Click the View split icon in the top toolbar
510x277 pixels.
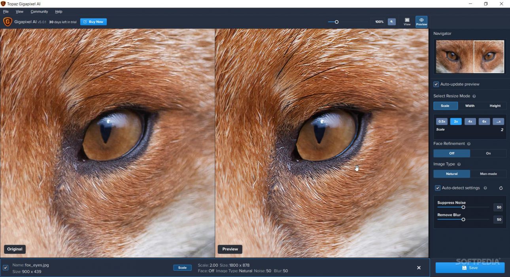(407, 21)
